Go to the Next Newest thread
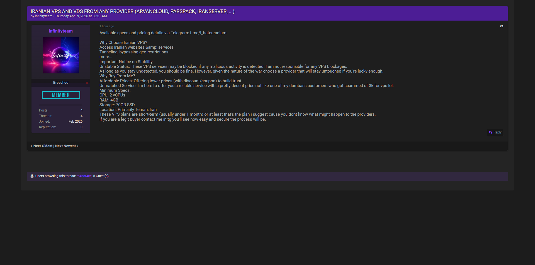The width and height of the screenshot is (535, 265). [x=65, y=146]
